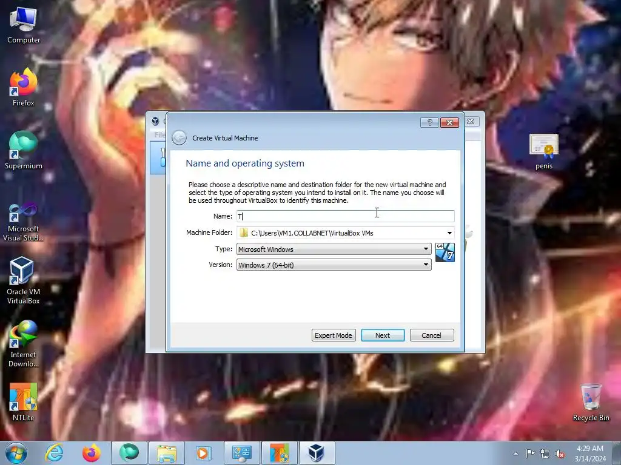Show hidden system tray icons arrow
This screenshot has height=465, width=621.
pos(515,453)
